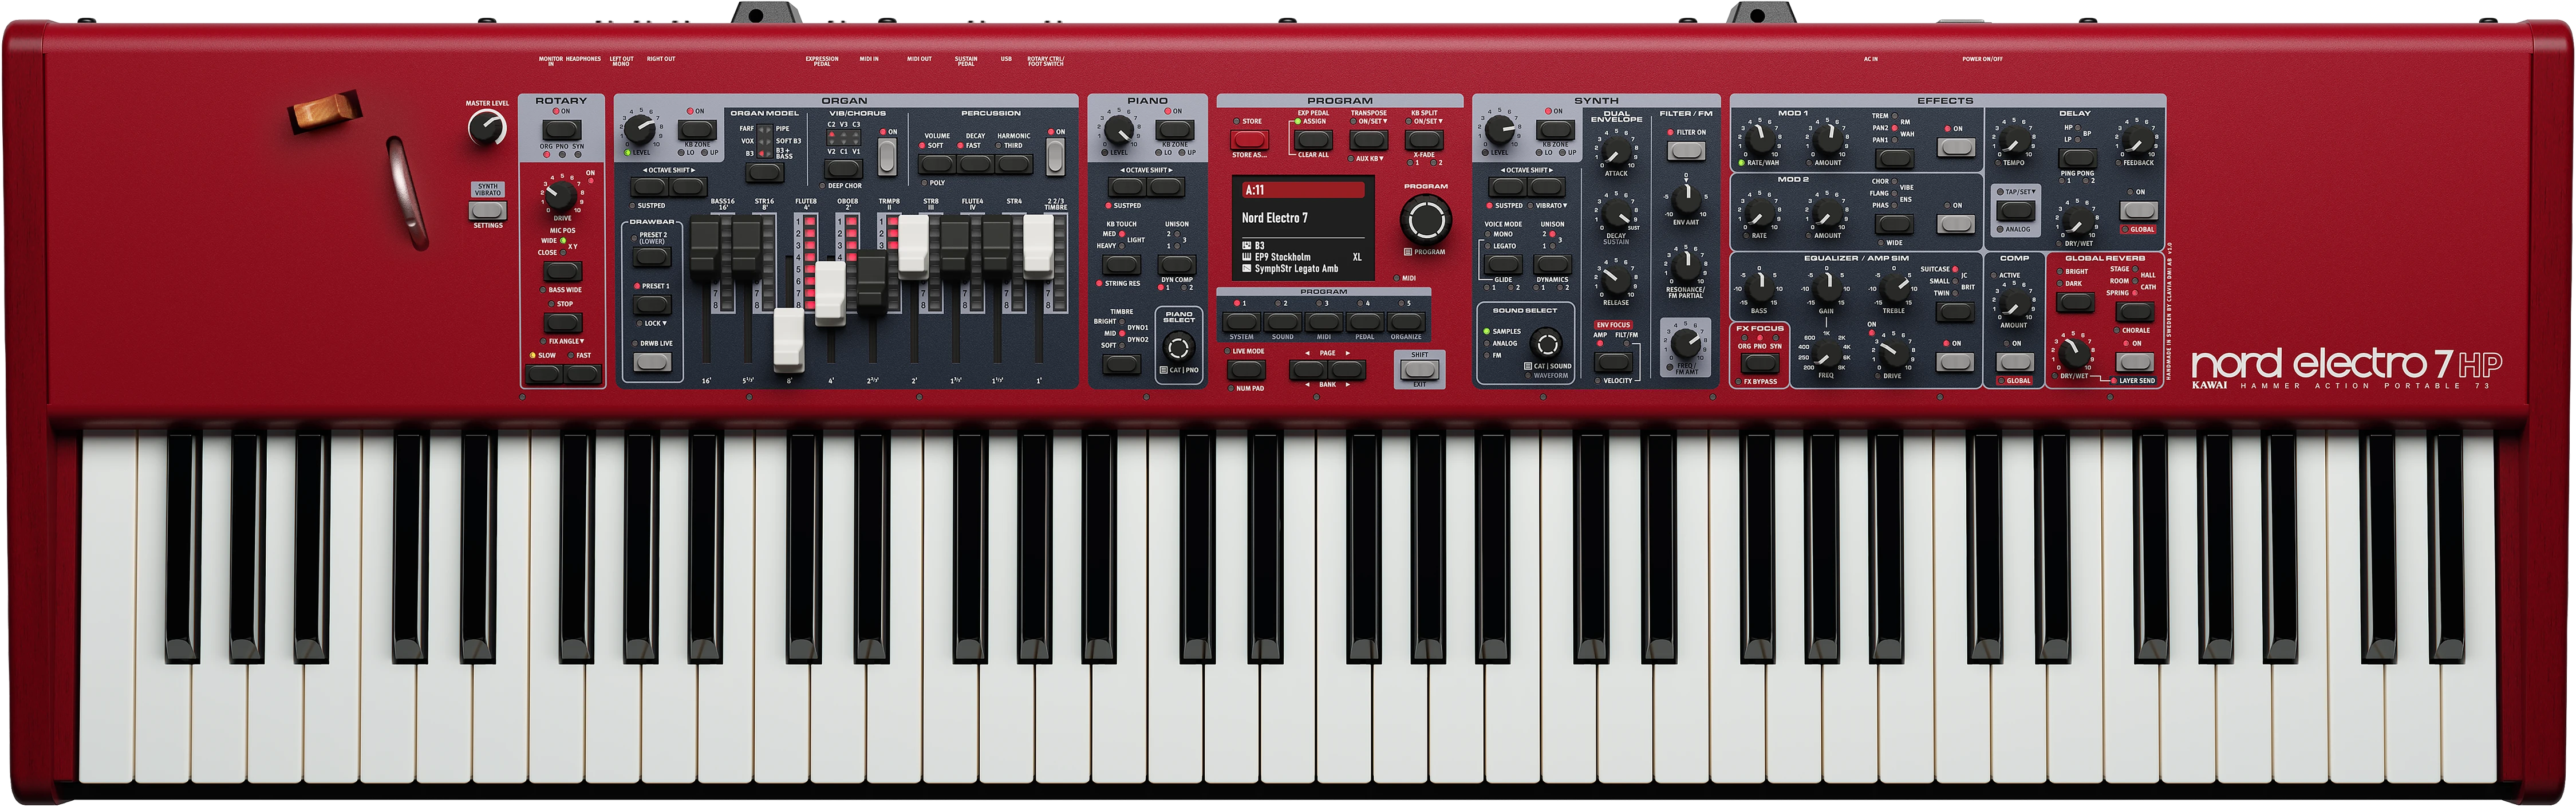Click the white 8' organ drawbar
This screenshot has height=807, width=2576.
coord(789,340)
